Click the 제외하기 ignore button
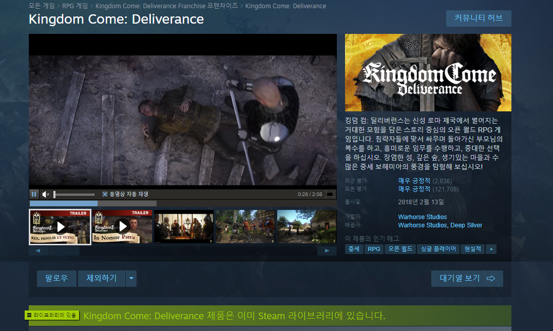This screenshot has width=553, height=331. click(x=102, y=279)
